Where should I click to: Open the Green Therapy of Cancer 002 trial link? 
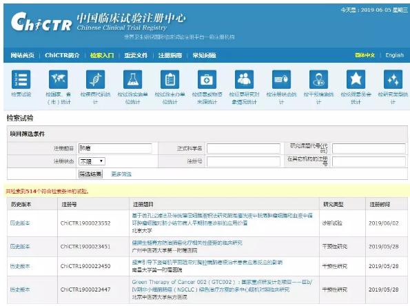click(223, 285)
